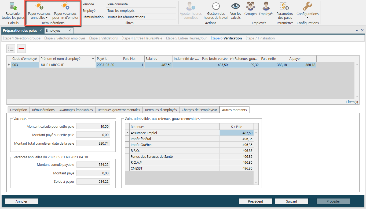The image size is (366, 209).
Task: Open the Employé filter field
Action: coord(141,11)
